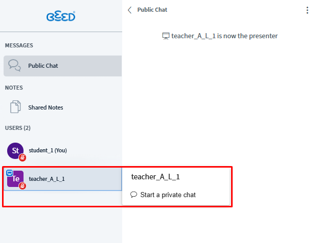Screen dimensions: 318x243
Task: Click the presenter screen icon in the chat message
Action: (x=166, y=36)
